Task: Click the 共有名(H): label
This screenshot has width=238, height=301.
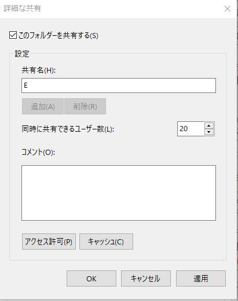Action: (39, 70)
